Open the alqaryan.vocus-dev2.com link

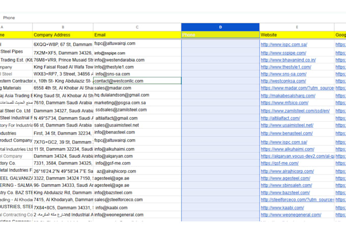297,156
